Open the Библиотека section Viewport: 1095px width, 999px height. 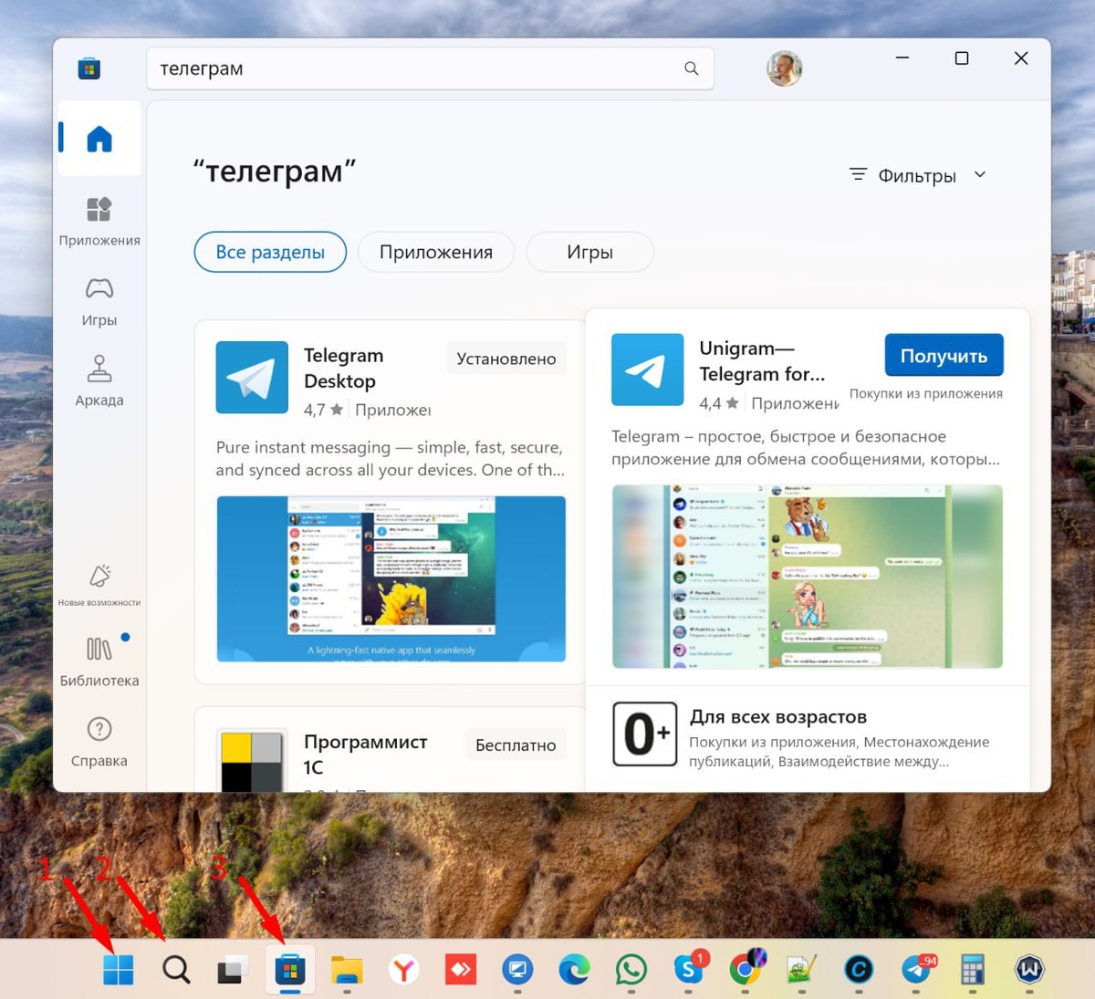tap(99, 661)
